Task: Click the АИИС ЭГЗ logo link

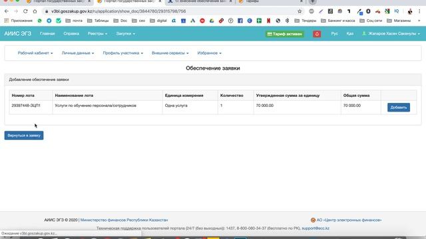Action: click(x=18, y=34)
